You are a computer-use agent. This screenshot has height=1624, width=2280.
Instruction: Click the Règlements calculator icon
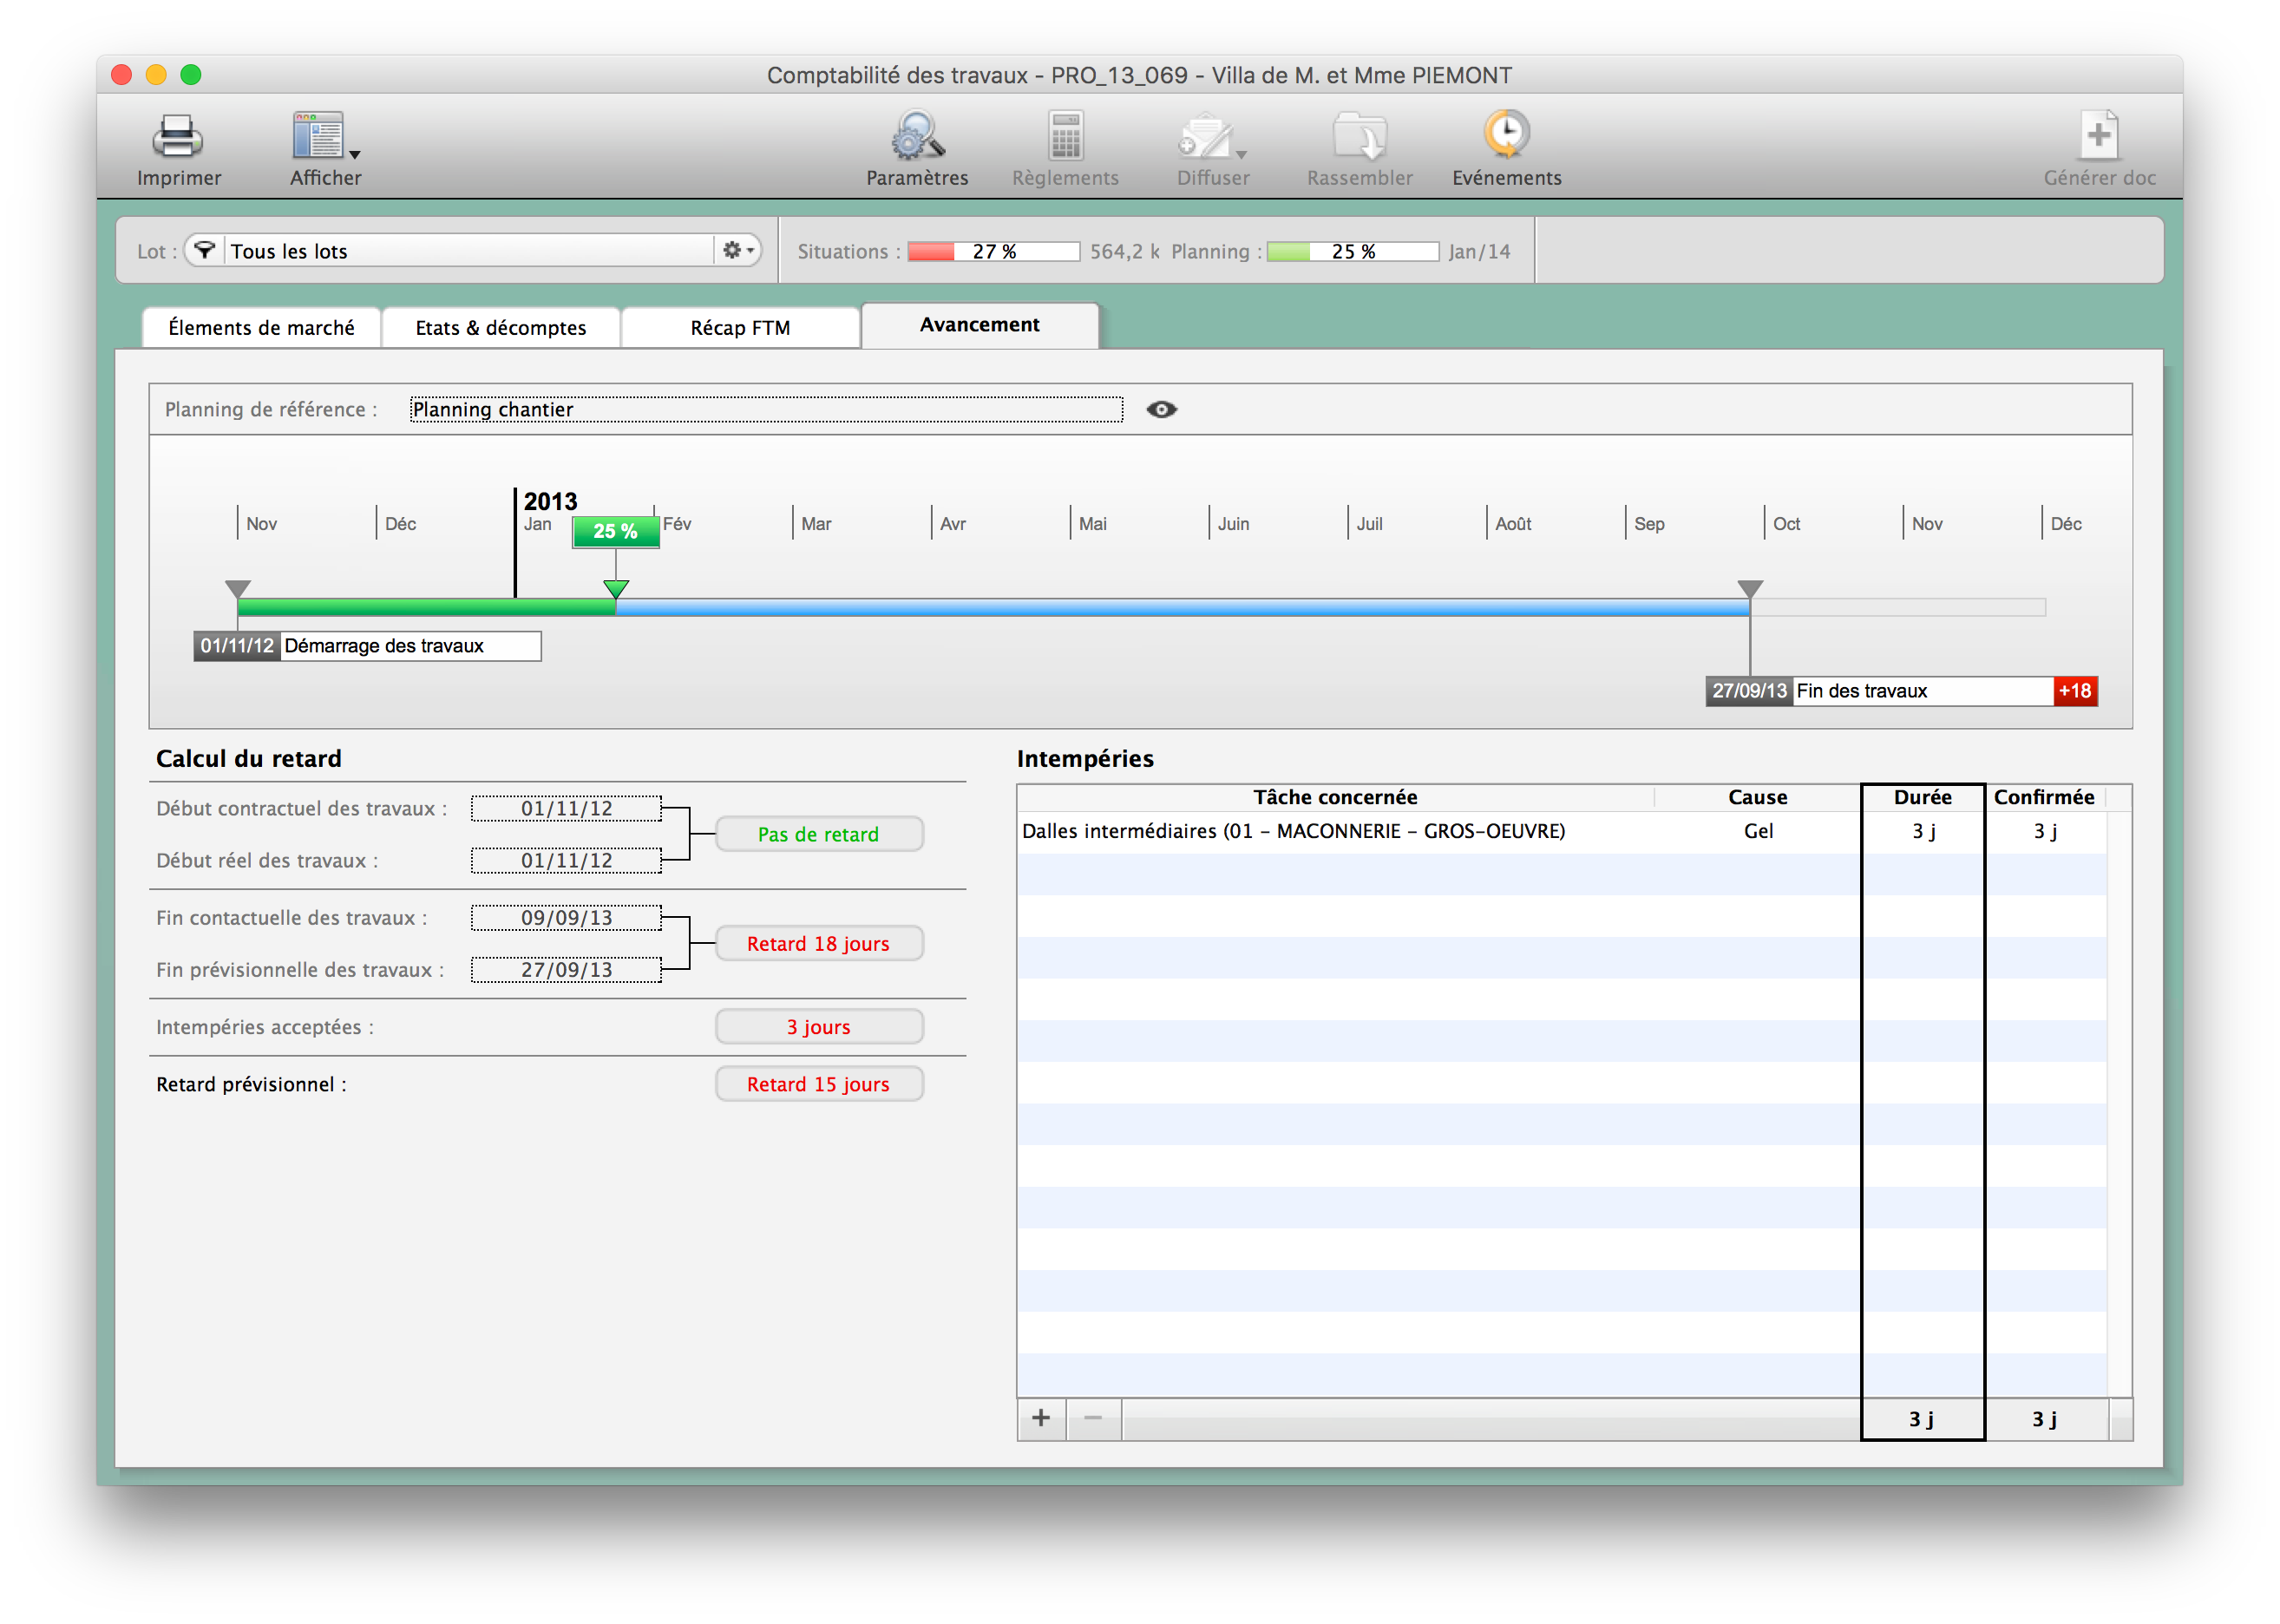pyautogui.click(x=1065, y=136)
